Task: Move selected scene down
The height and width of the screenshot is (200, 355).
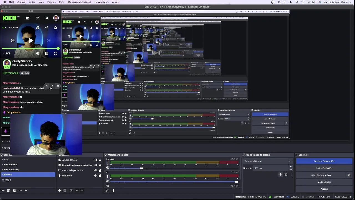Action: click(26, 191)
